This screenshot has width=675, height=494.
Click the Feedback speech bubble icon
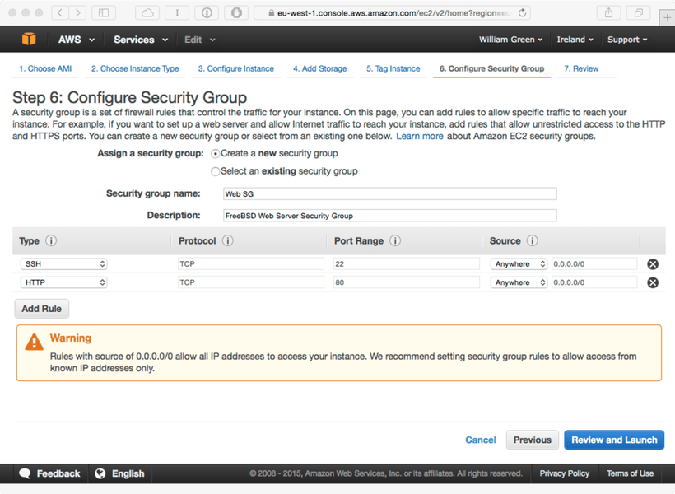[x=25, y=473]
